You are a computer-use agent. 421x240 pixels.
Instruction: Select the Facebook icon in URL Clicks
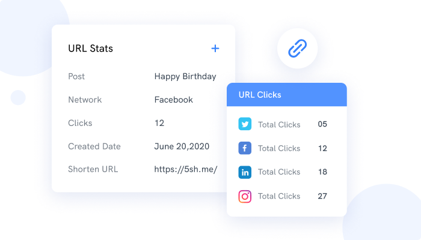tap(245, 148)
